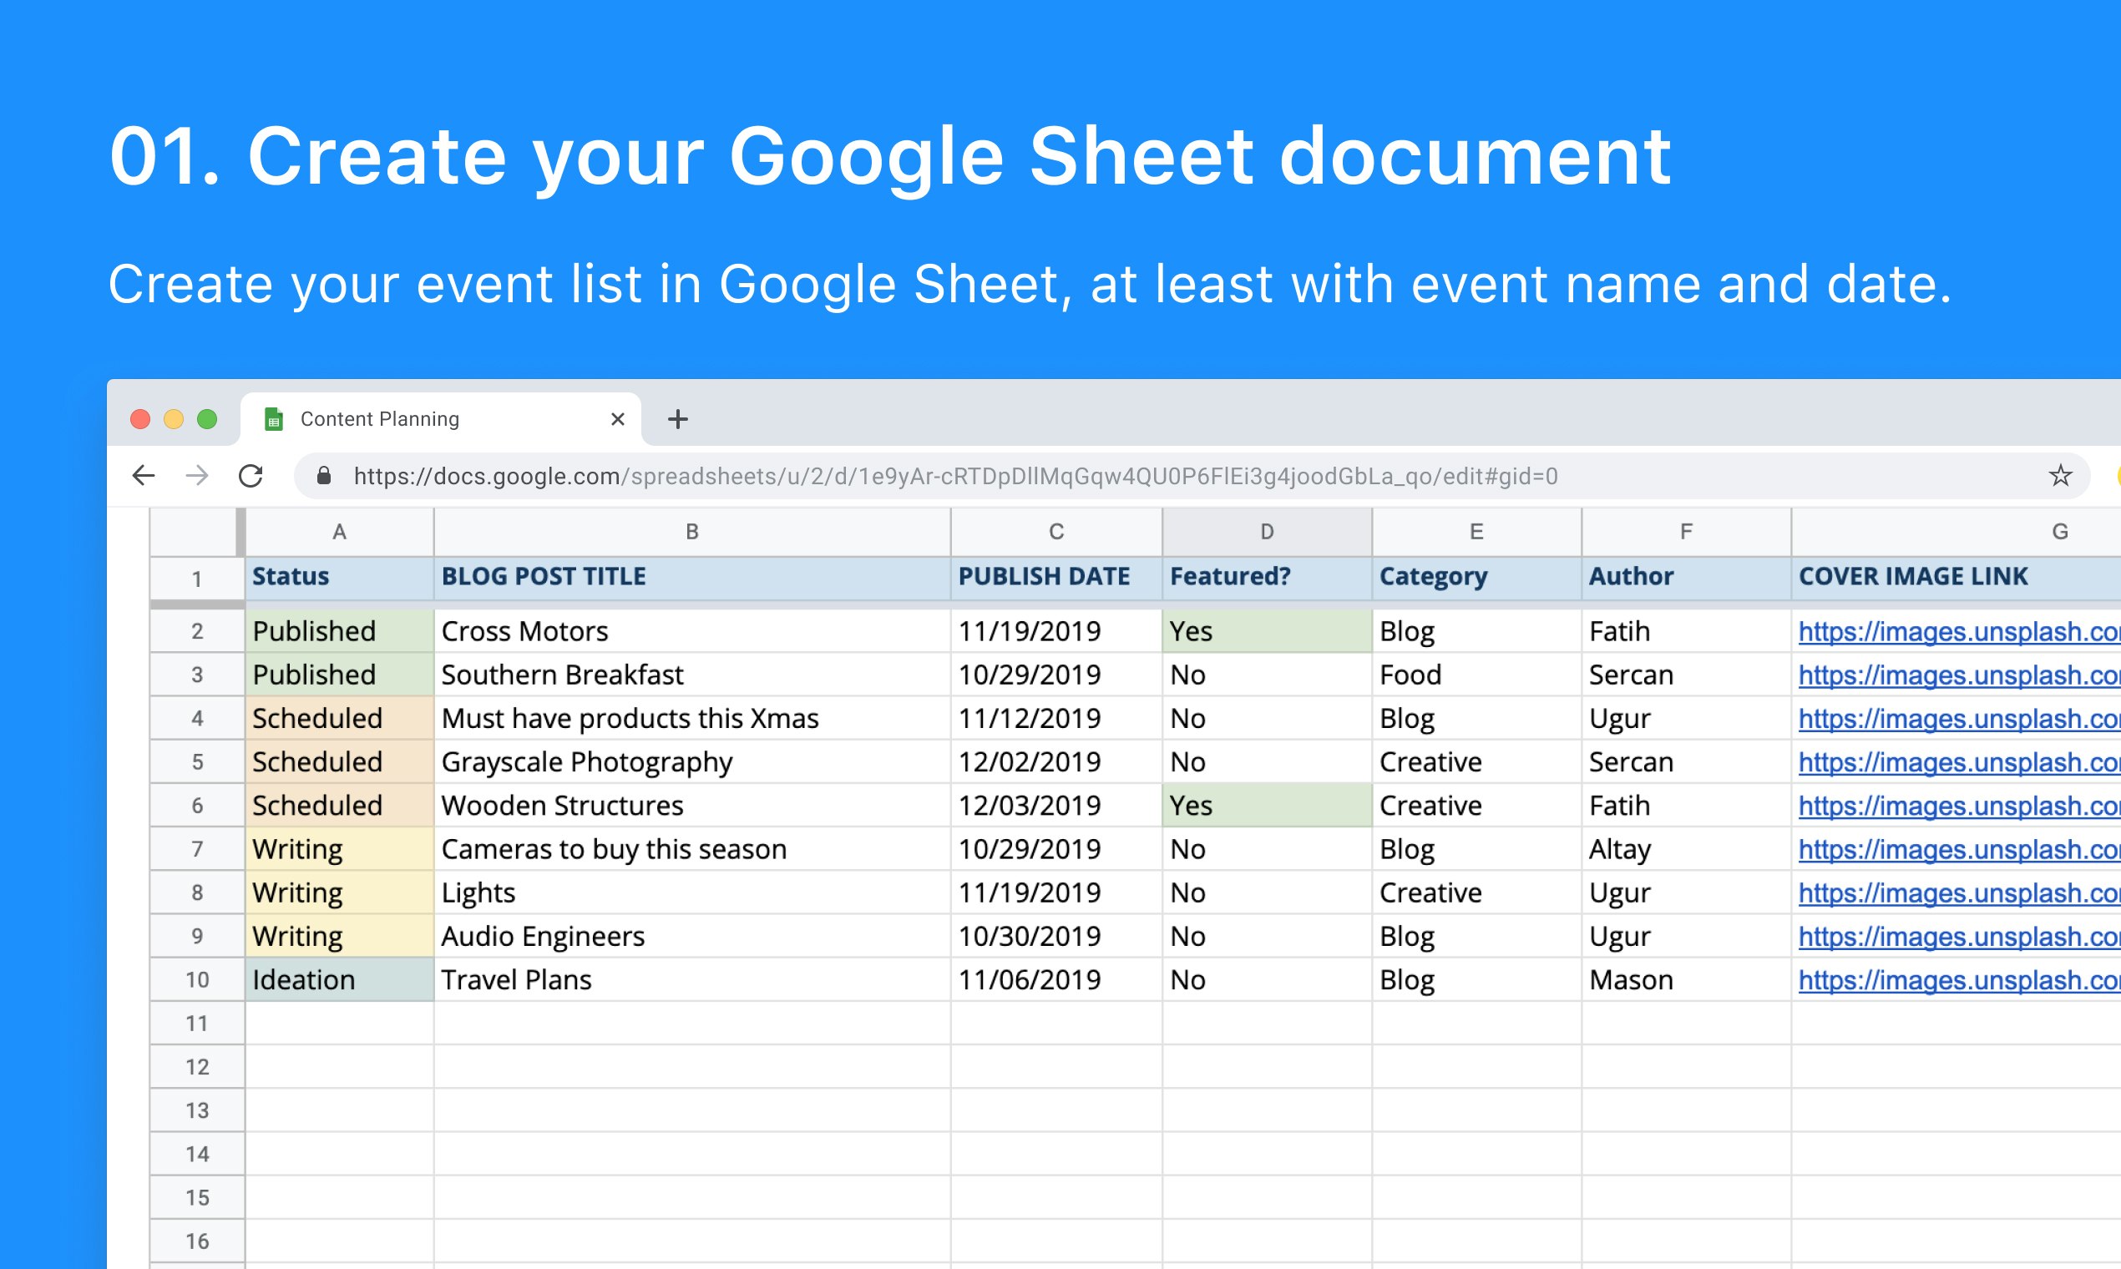This screenshot has height=1269, width=2121.
Task: Reload the page with refresh icon
Action: point(251,475)
